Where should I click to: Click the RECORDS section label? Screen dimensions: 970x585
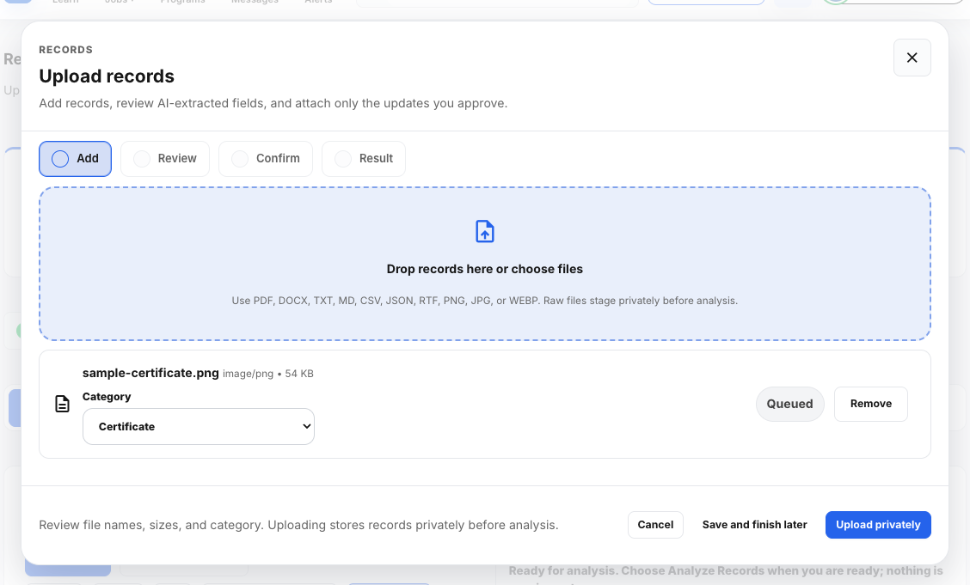65,50
